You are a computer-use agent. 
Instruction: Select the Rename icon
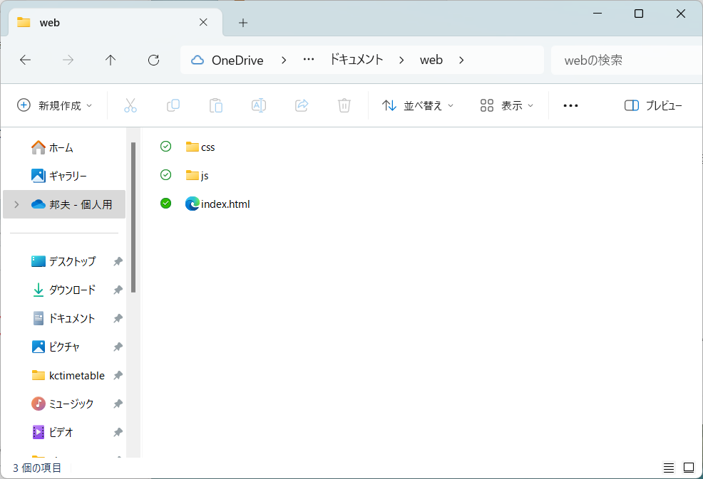pyautogui.click(x=258, y=105)
